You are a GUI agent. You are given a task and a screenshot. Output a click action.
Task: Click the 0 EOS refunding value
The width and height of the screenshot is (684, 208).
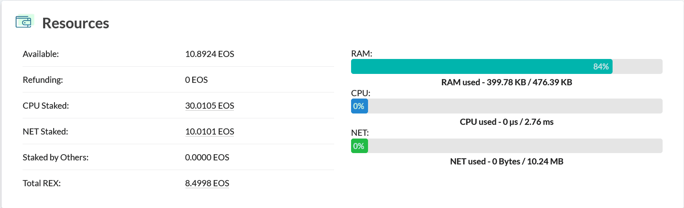[x=196, y=80]
